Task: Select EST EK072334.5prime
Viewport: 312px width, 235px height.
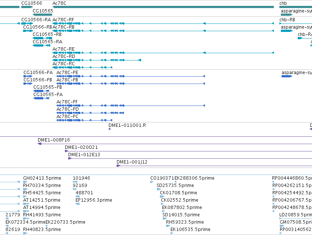Action: (x=7, y=226)
